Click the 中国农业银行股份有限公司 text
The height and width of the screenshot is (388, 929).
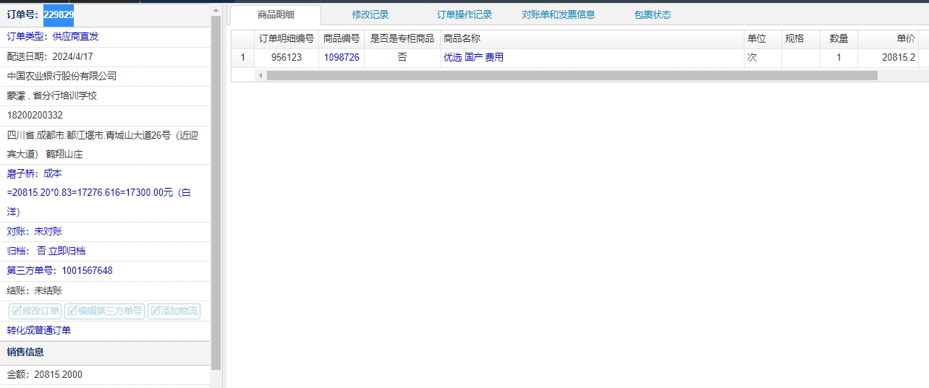click(x=61, y=76)
